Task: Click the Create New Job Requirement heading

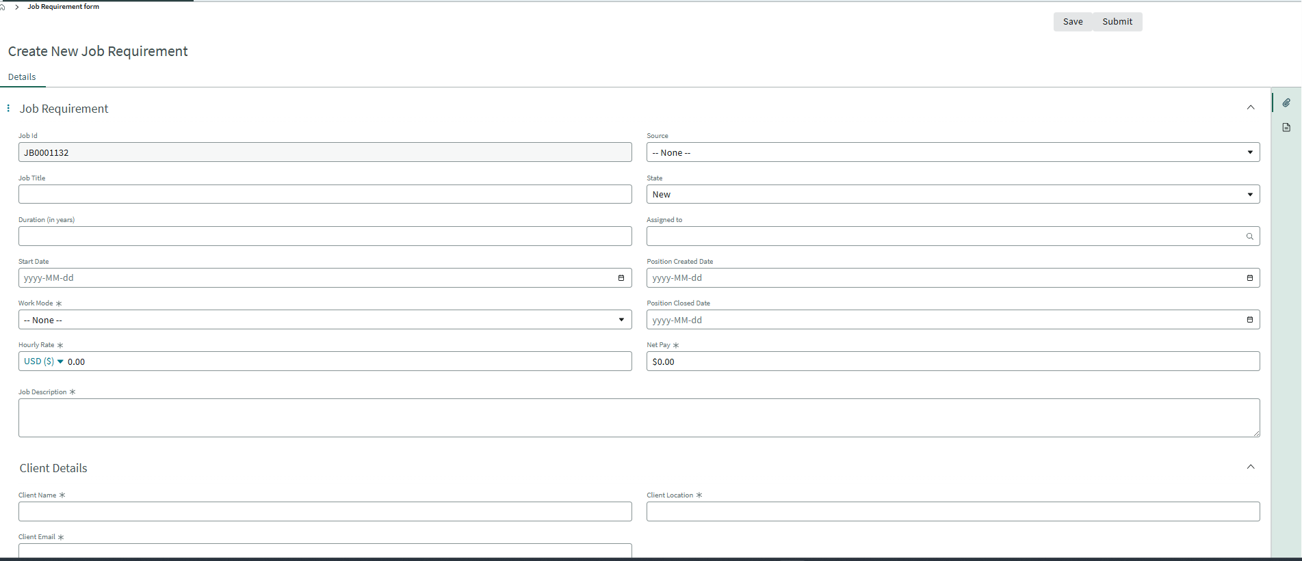Action: pyautogui.click(x=98, y=51)
